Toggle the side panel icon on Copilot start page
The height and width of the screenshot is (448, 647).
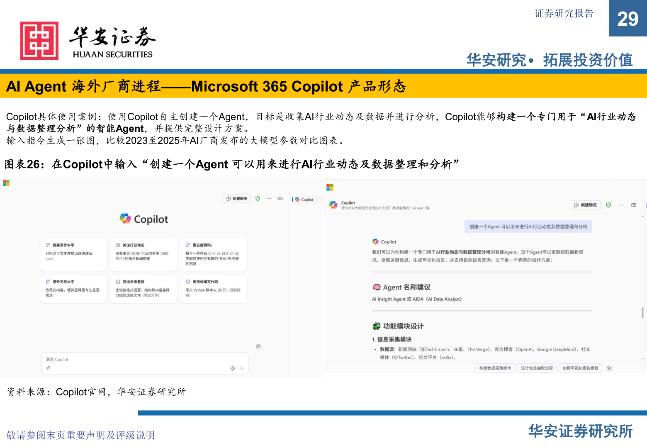[280, 199]
